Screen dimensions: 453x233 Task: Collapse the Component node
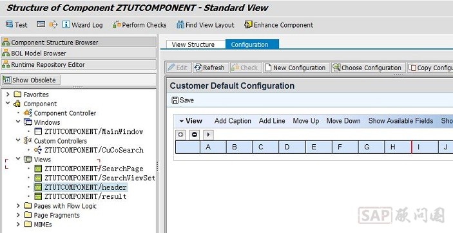click(x=8, y=104)
